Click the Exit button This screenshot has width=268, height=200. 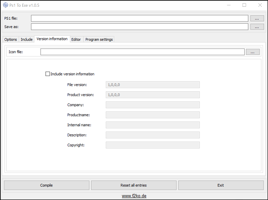pyautogui.click(x=221, y=185)
